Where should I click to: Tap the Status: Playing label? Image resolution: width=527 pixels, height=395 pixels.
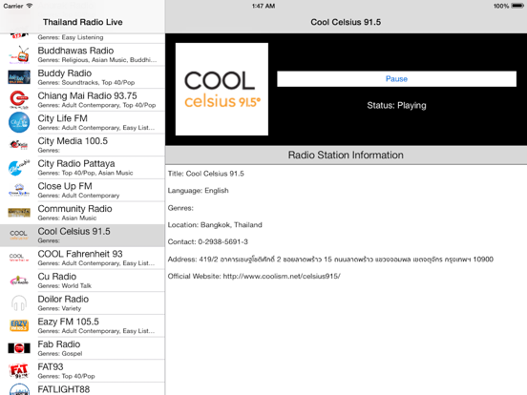click(396, 106)
